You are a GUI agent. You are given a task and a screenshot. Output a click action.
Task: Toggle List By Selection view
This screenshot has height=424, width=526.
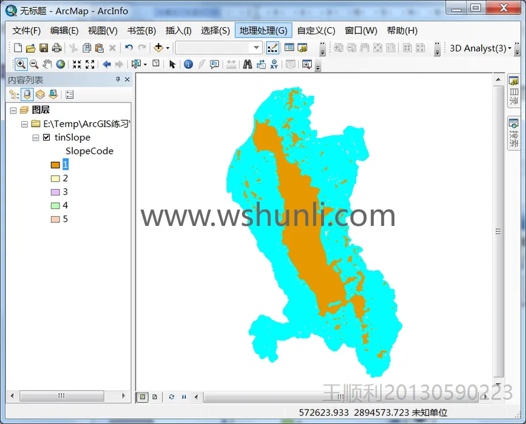pos(53,94)
